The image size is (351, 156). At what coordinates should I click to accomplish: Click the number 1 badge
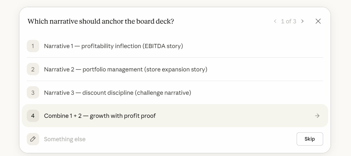tap(33, 46)
